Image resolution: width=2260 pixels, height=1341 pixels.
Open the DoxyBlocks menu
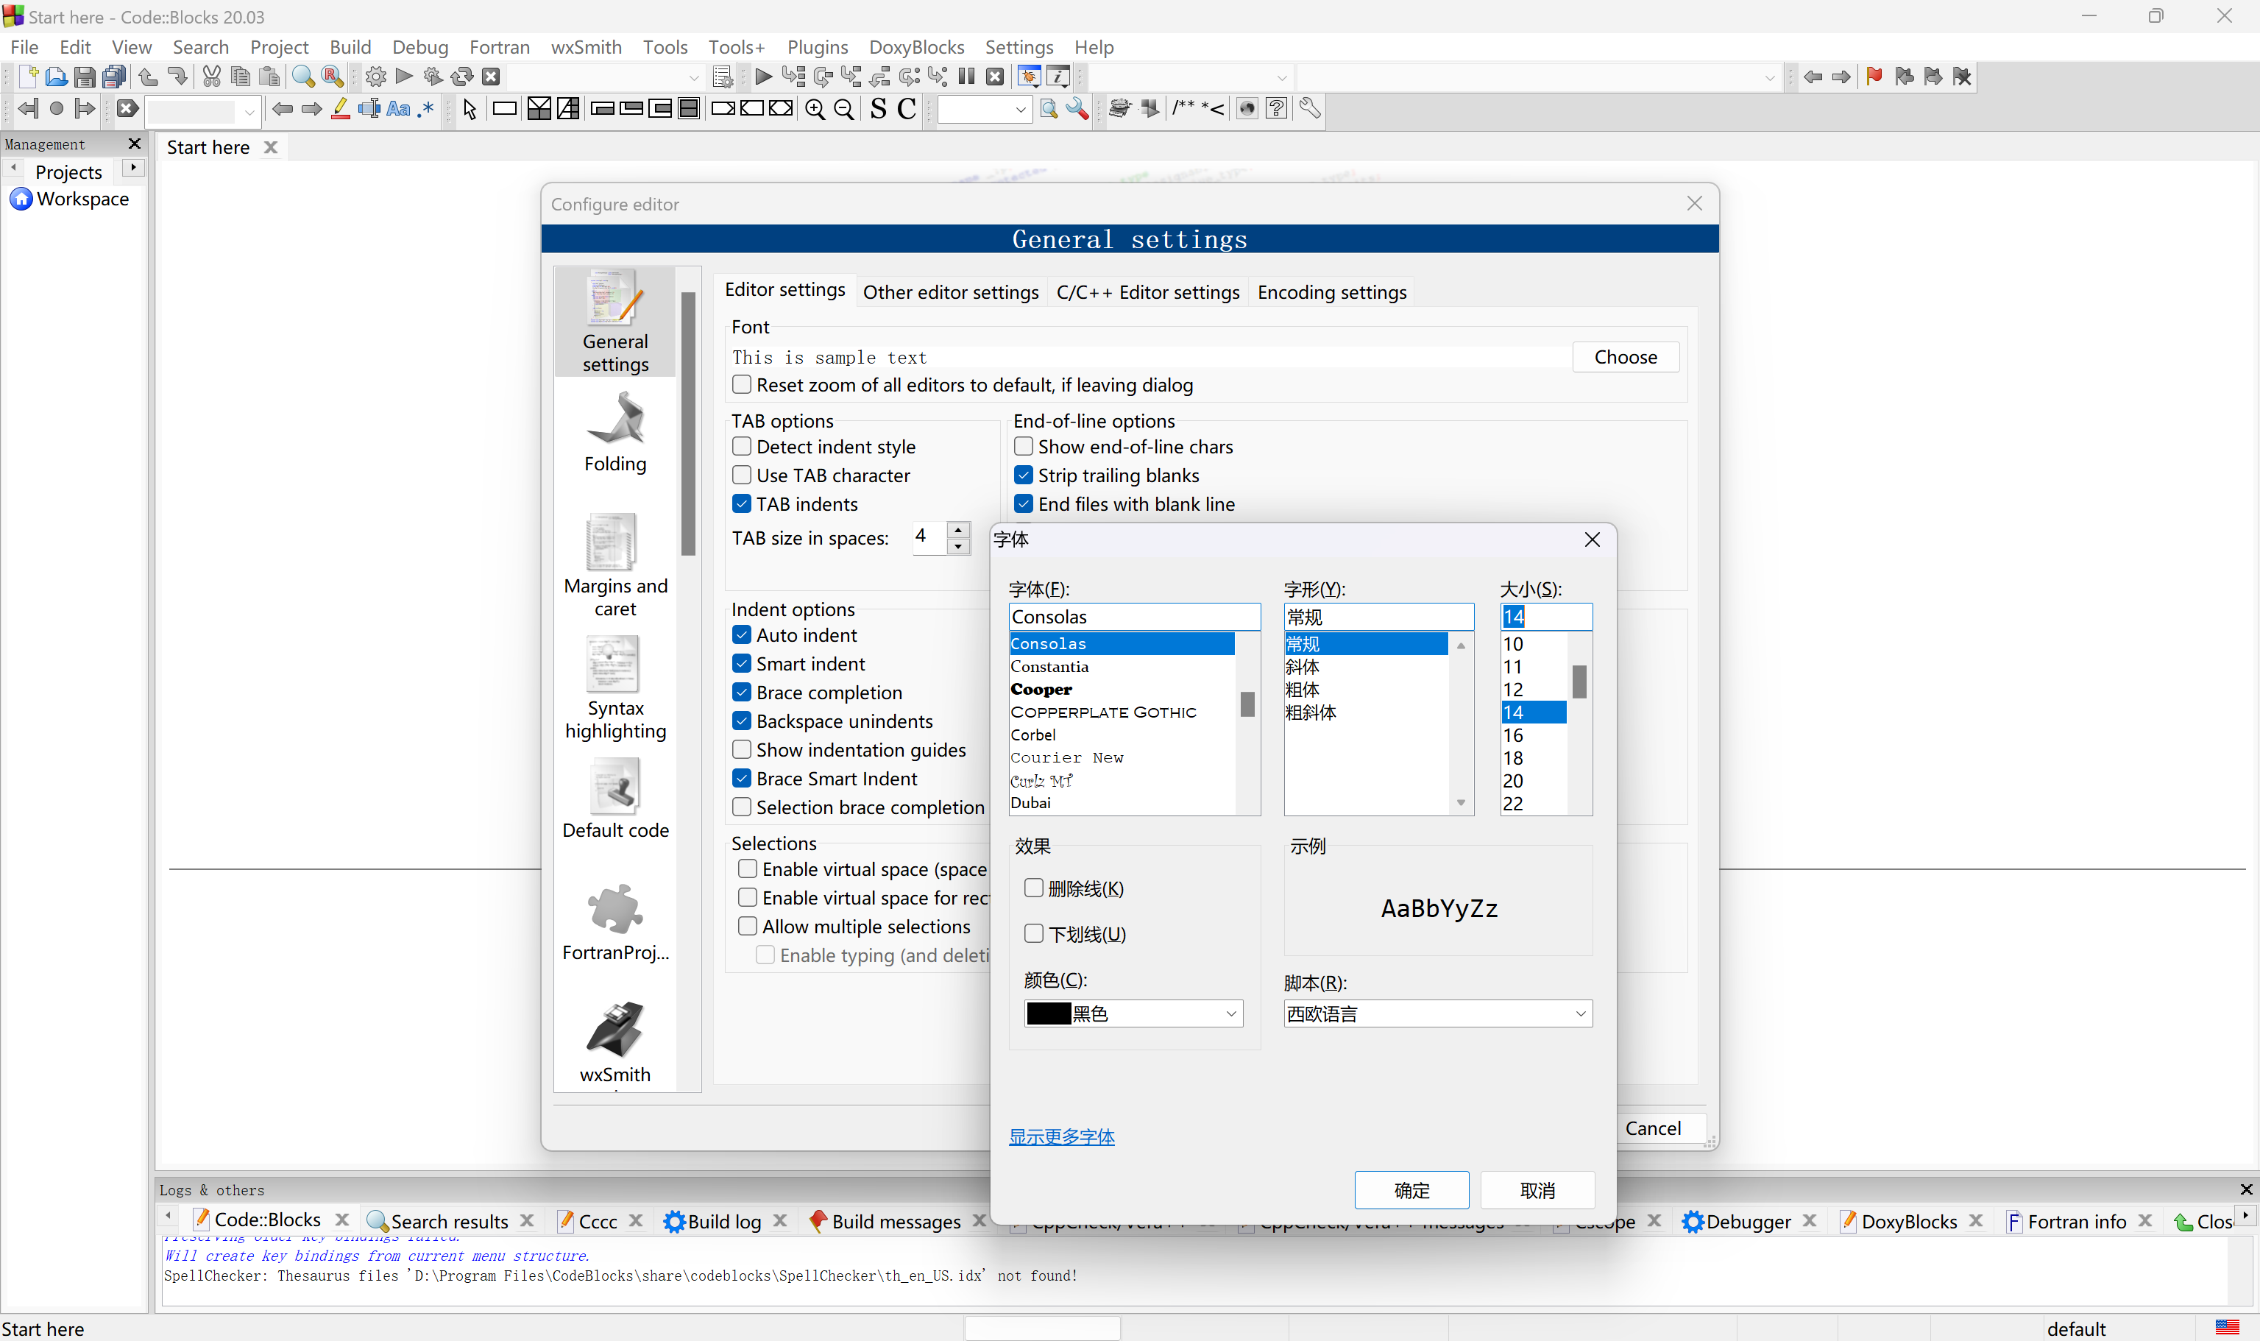click(x=916, y=47)
